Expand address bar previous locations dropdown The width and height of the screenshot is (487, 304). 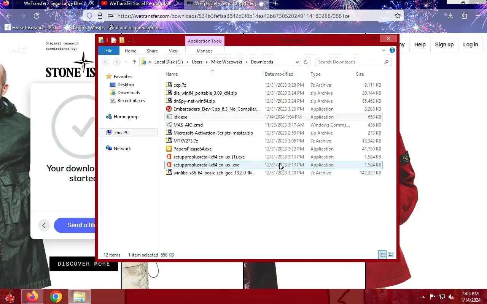click(x=297, y=62)
